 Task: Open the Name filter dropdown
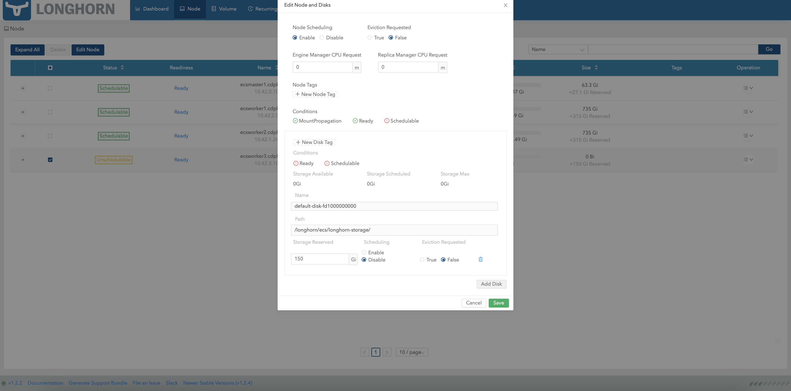(558, 49)
